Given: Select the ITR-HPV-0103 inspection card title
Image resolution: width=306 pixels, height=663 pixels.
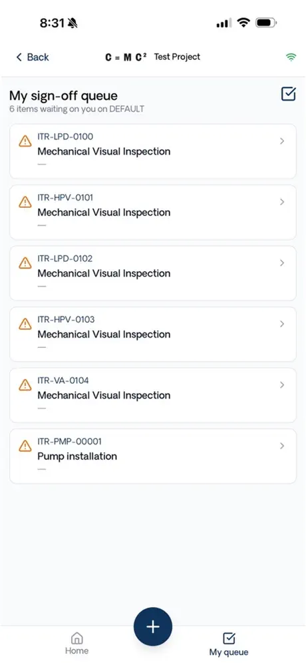Looking at the screenshot, I should [104, 334].
